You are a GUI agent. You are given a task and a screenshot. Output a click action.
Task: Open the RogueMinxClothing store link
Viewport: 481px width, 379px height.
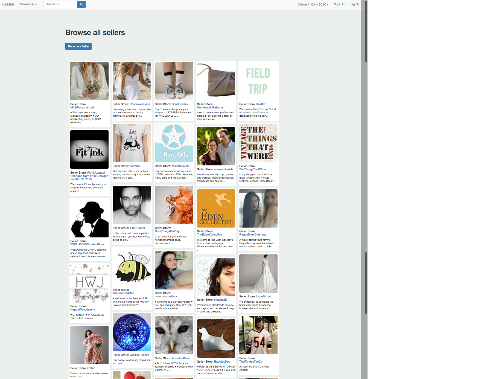(x=252, y=235)
